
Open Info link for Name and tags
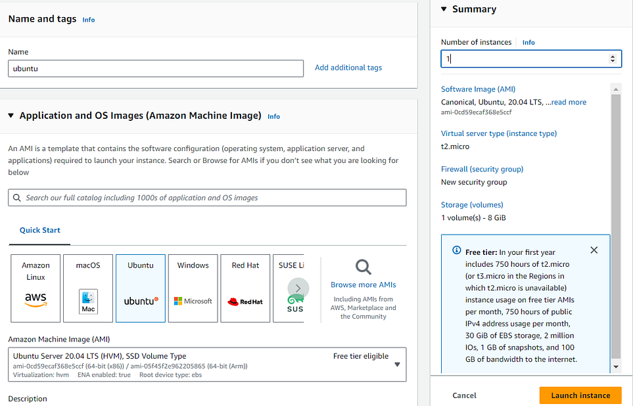(89, 20)
